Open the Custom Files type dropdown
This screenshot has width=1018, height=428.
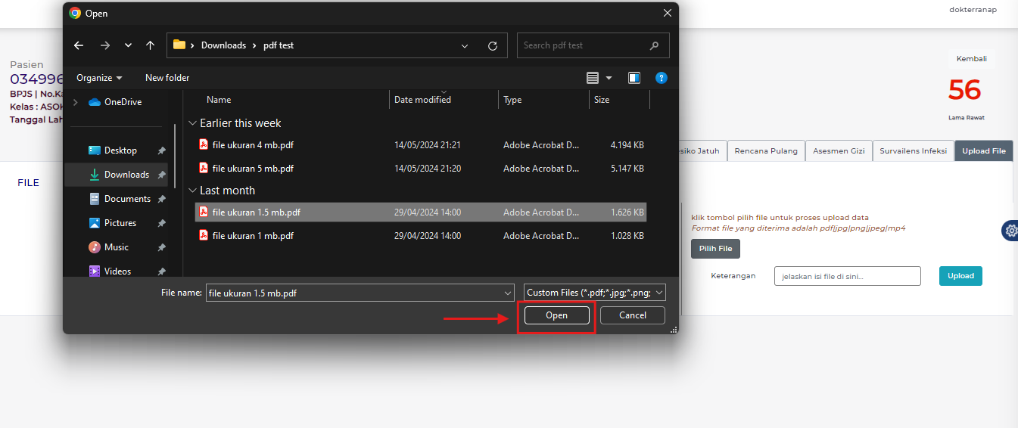[594, 293]
